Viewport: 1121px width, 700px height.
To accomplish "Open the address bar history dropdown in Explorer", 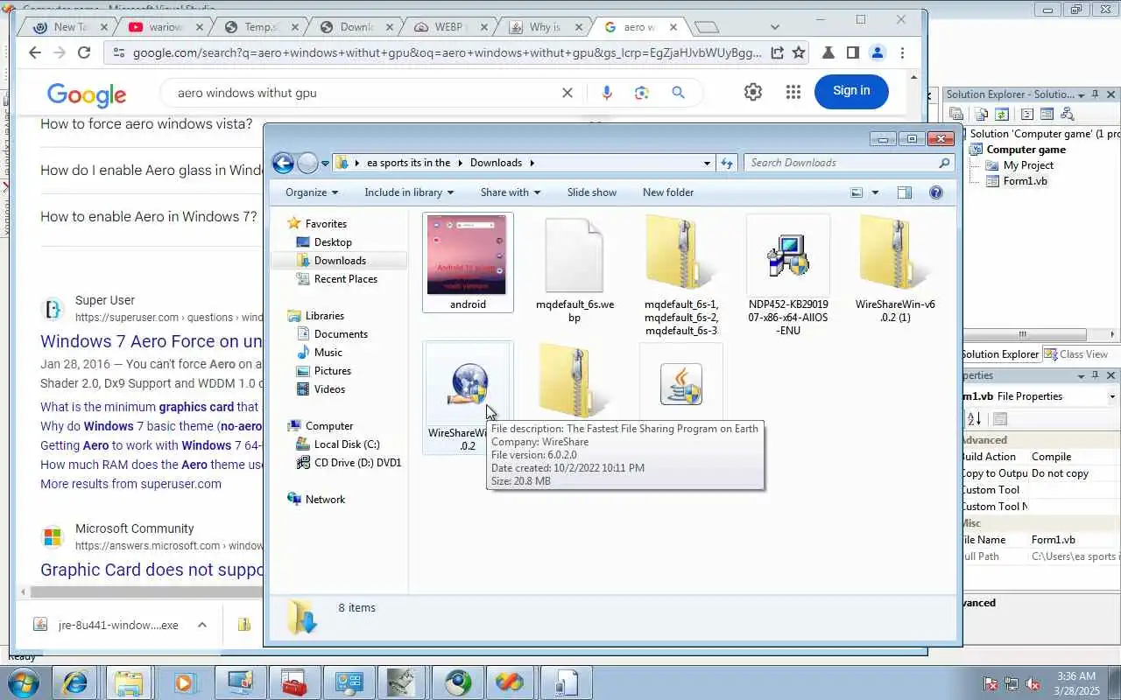I will 707,163.
